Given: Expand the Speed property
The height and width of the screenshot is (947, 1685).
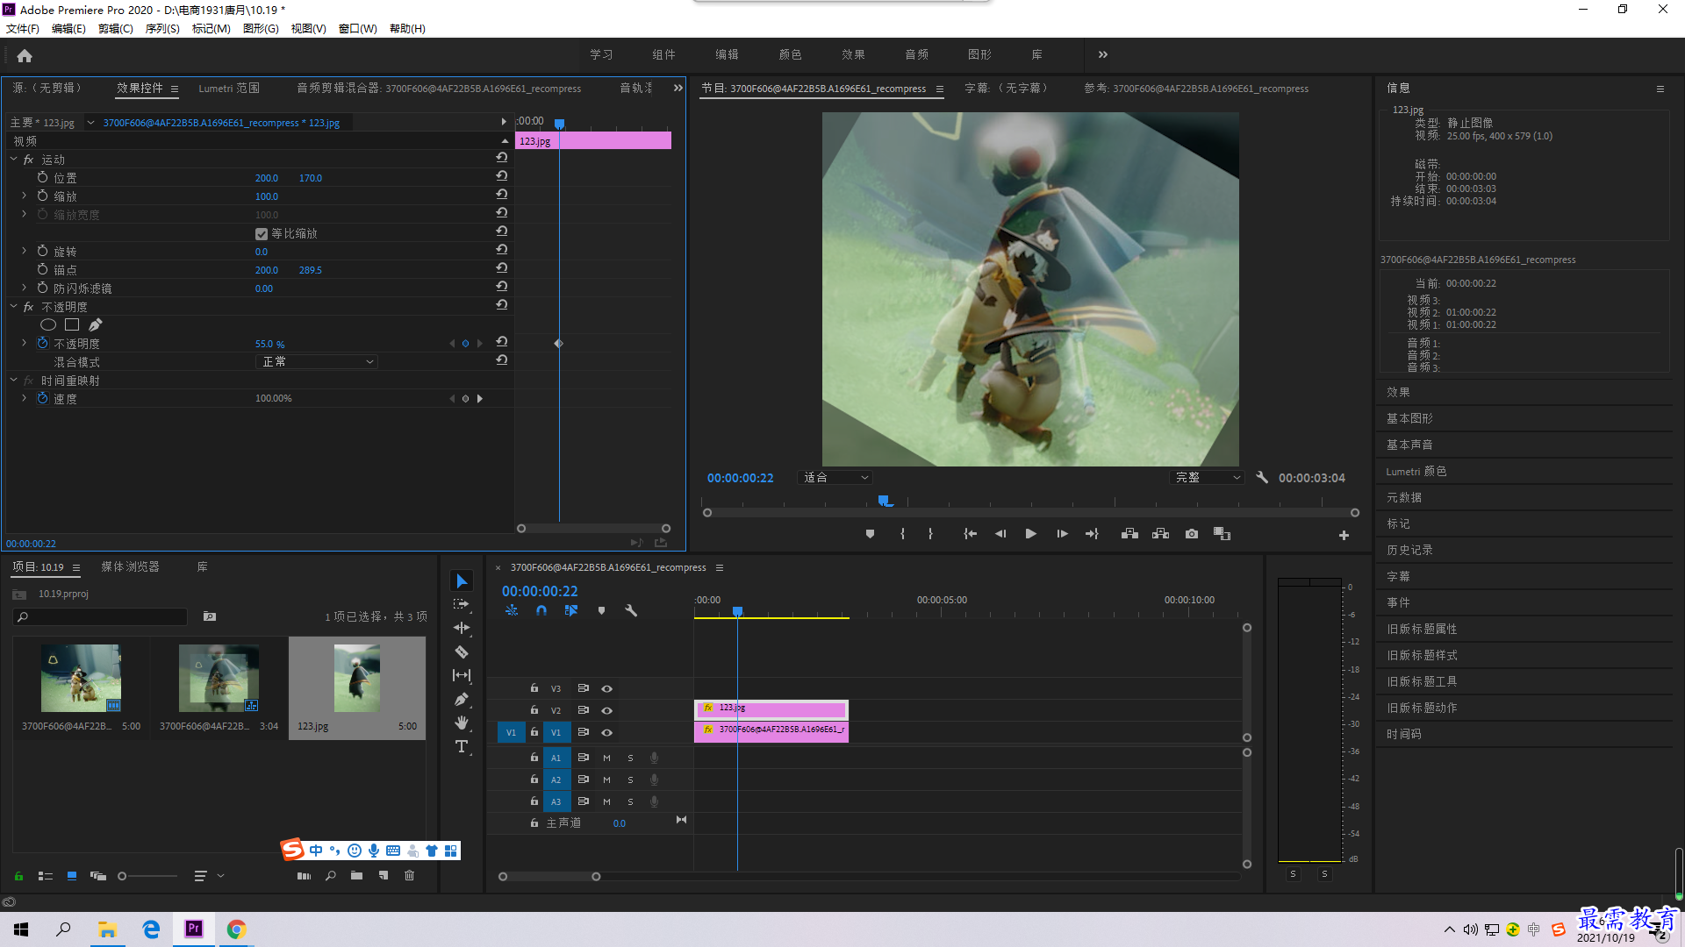Looking at the screenshot, I should coord(24,398).
